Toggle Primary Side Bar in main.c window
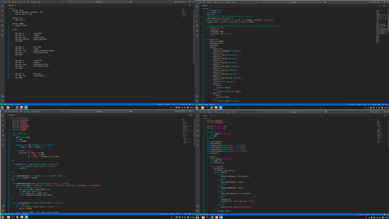 point(373,112)
